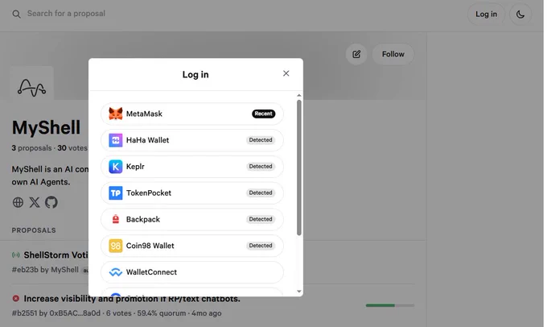Open the MyShell website globe icon
This screenshot has width=547, height=327.
(x=18, y=202)
